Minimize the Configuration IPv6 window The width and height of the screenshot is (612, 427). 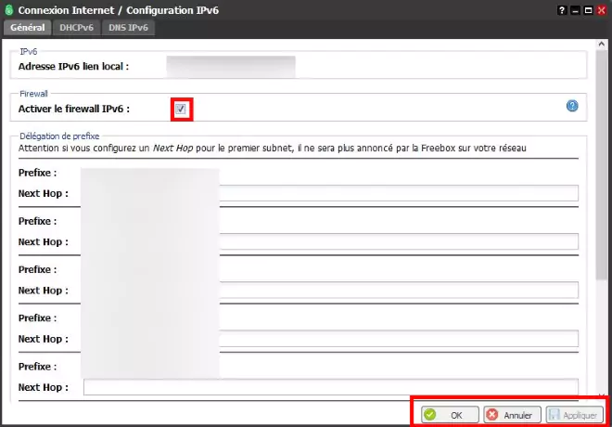click(575, 8)
